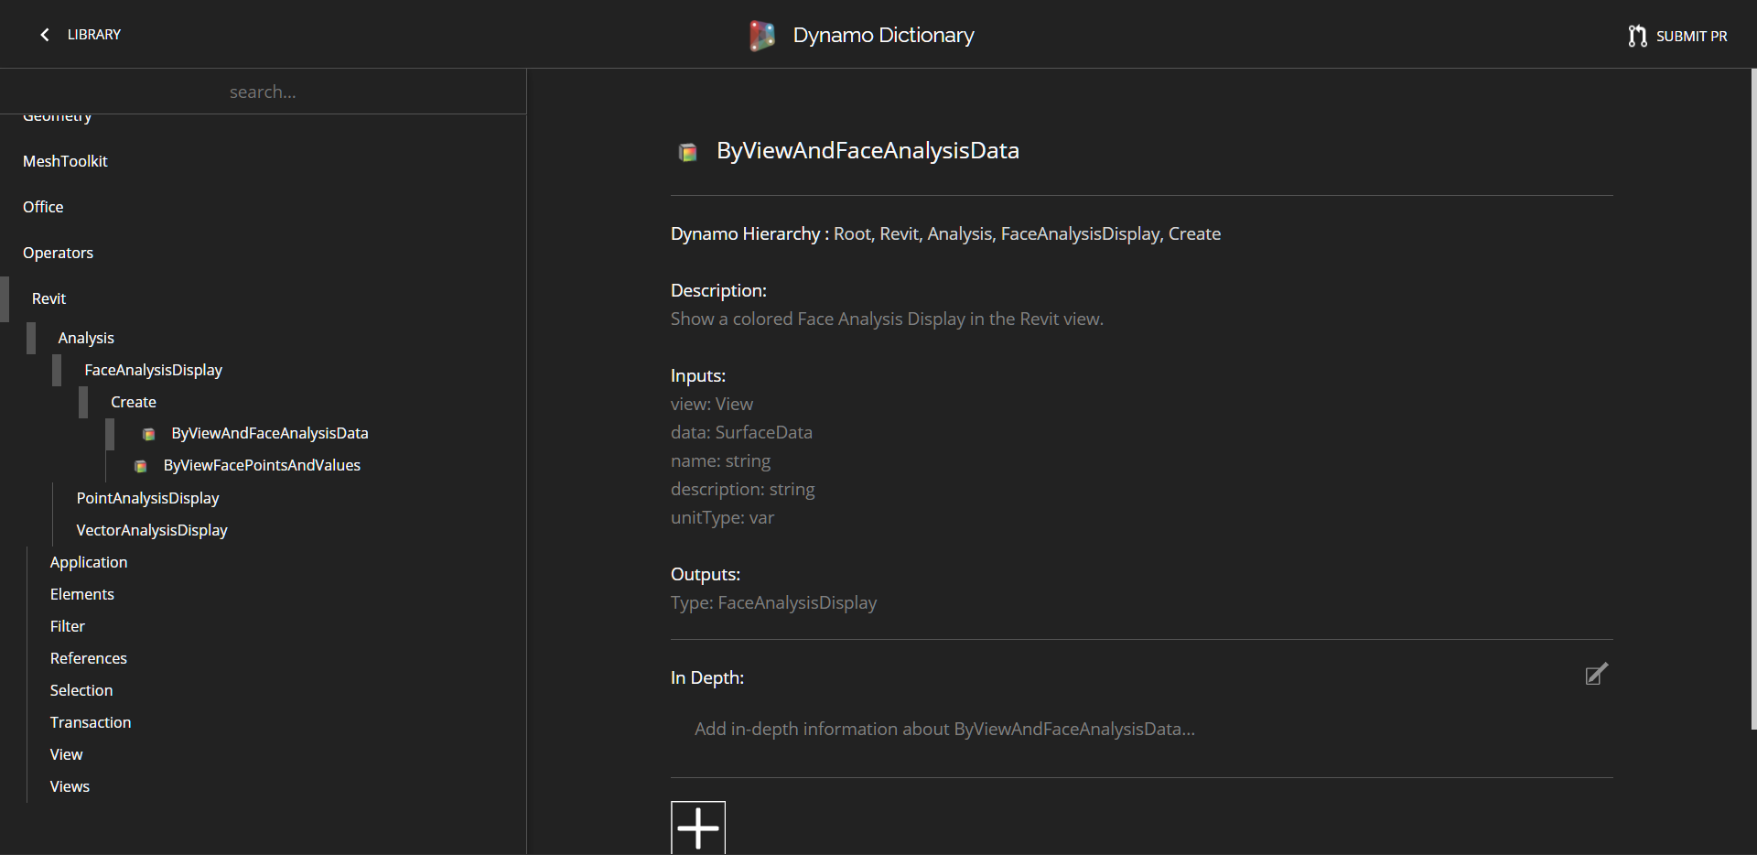Select the ByViewFacePointsAndValues node icon
Image resolution: width=1757 pixels, height=855 pixels.
point(140,466)
